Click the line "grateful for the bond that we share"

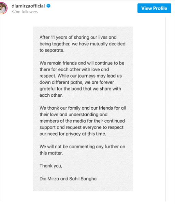click(80, 89)
